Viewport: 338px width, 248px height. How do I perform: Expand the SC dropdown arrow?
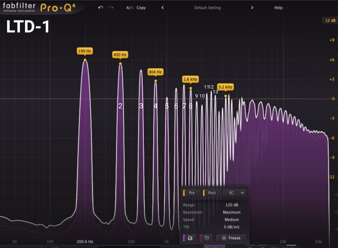pos(242,193)
